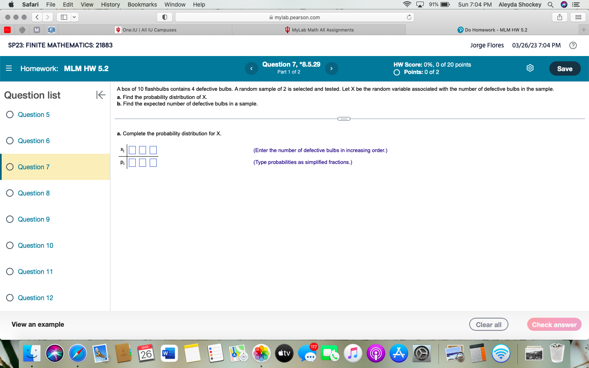The height and width of the screenshot is (368, 589).
Task: Click the Save button
Action: click(x=565, y=68)
